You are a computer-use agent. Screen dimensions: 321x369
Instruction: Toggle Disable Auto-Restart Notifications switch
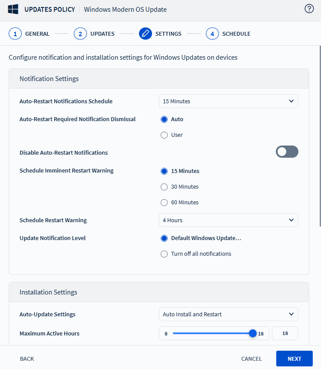[287, 152]
